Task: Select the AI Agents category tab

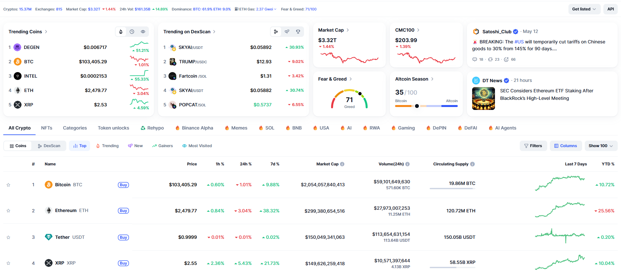Action: click(502, 128)
